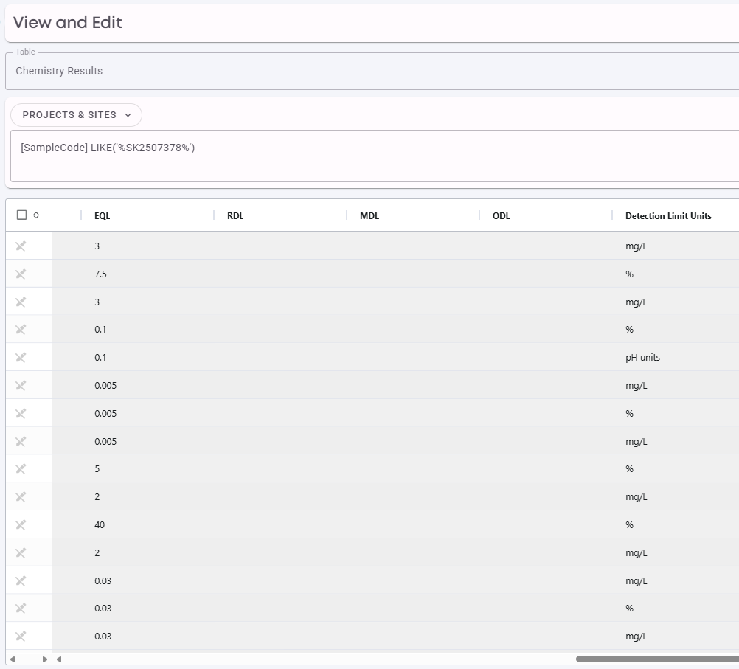This screenshot has height=669, width=739.
Task: Click the left scroll arrow of pinned column pane
Action: (x=13, y=659)
